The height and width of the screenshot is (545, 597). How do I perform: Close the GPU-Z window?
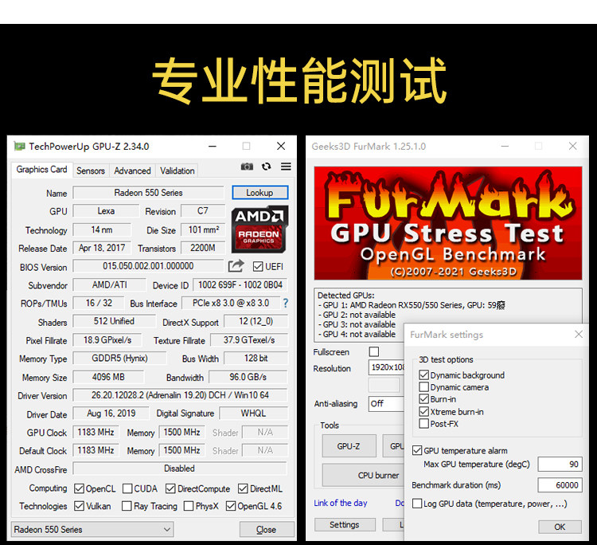[x=281, y=146]
